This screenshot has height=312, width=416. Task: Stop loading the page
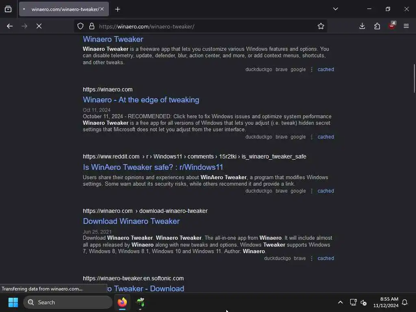pos(39,26)
